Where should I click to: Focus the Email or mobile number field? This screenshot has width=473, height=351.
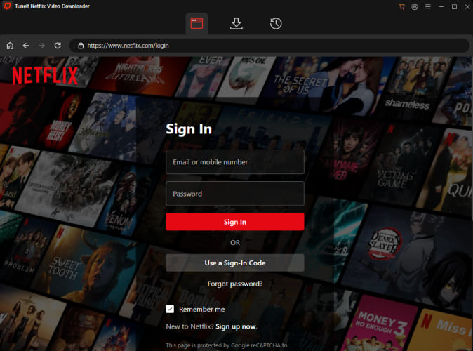[x=234, y=161]
